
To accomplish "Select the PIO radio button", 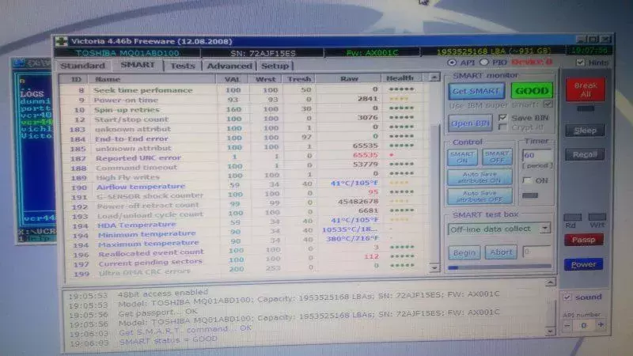I will point(484,62).
